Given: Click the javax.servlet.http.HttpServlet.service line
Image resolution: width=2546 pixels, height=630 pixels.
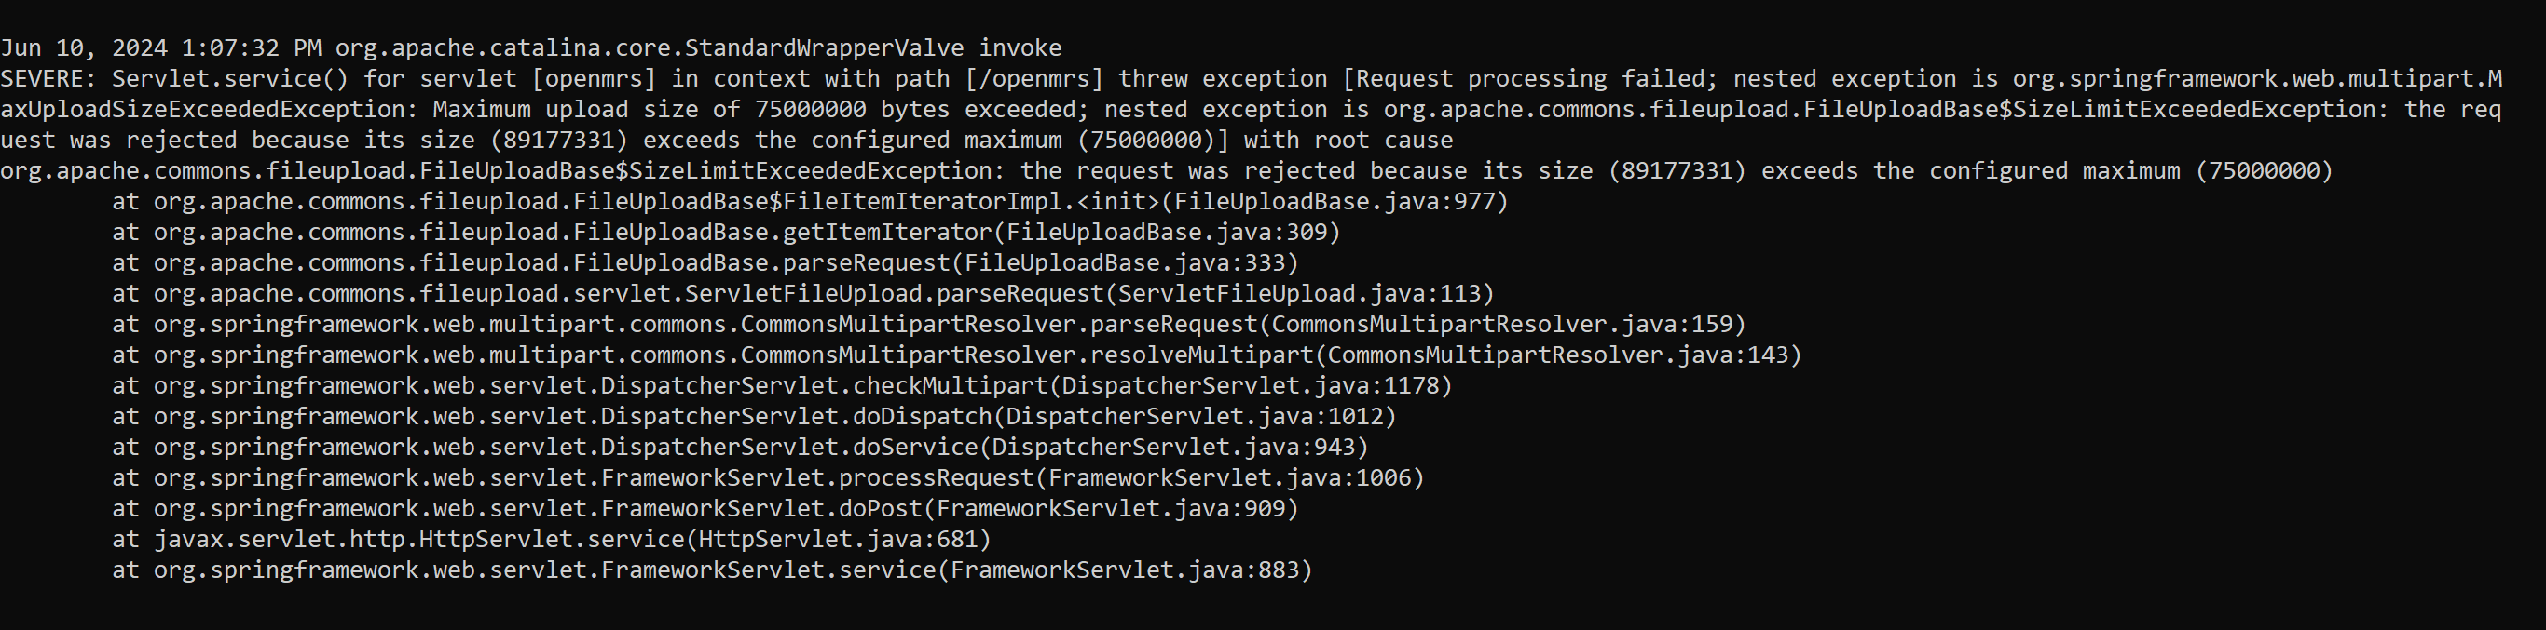Looking at the screenshot, I should pyautogui.click(x=552, y=538).
